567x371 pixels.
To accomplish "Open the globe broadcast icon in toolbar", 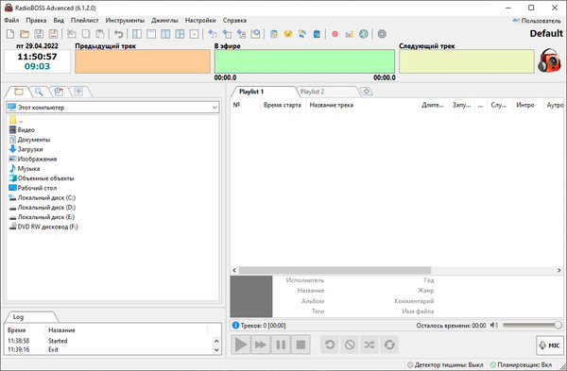I will click(364, 34).
